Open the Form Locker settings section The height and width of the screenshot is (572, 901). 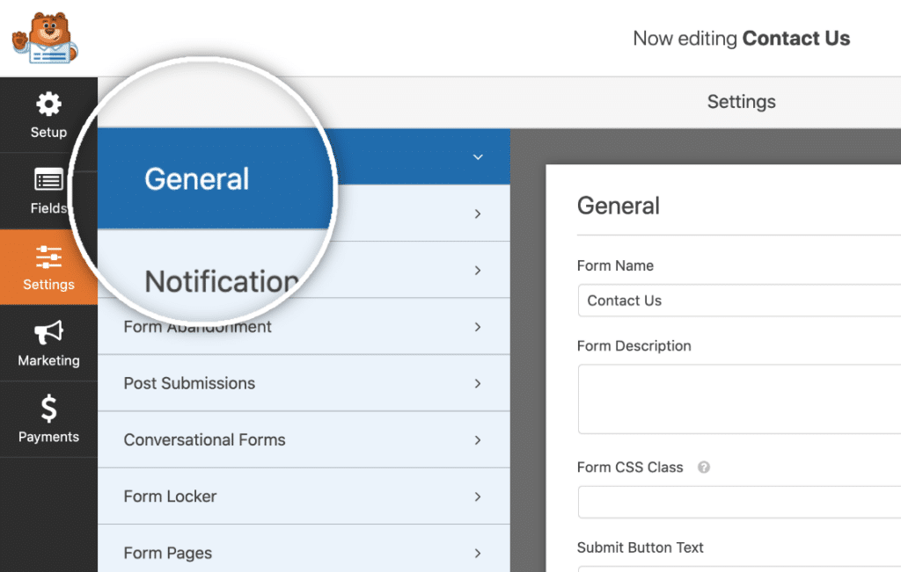170,496
